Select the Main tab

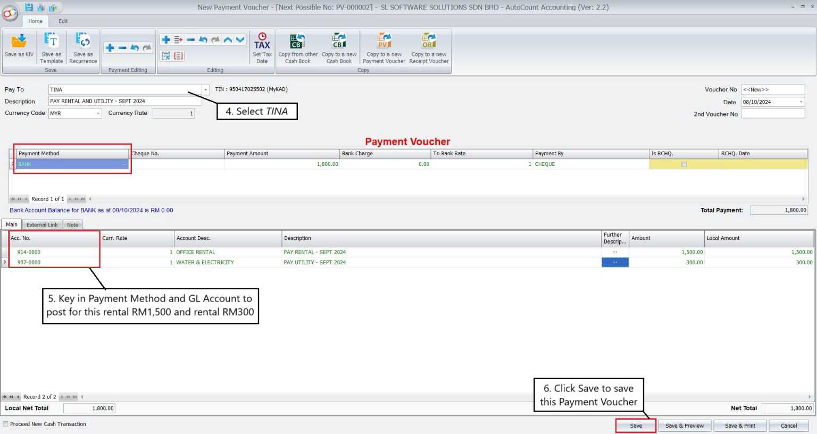pyautogui.click(x=12, y=224)
